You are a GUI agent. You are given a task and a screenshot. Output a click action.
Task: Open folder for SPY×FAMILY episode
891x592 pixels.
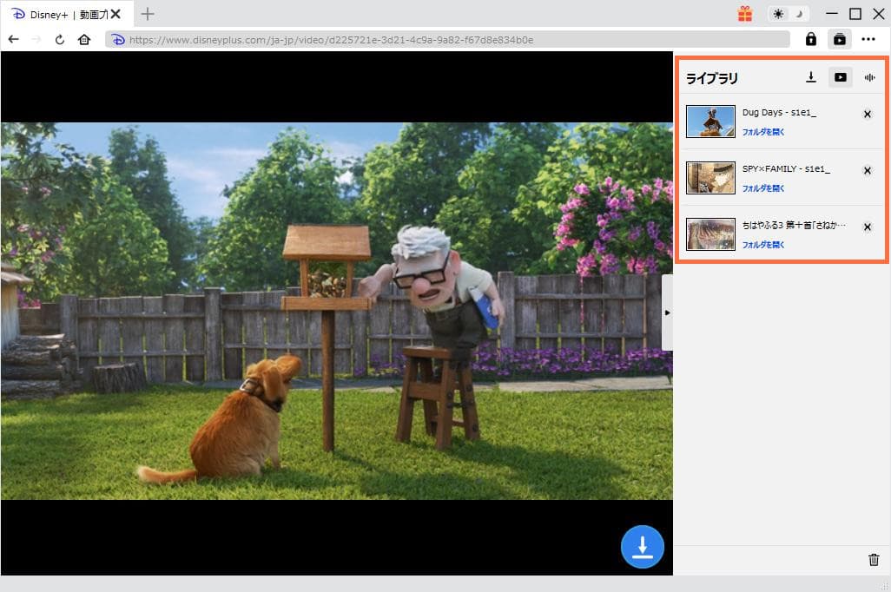coord(763,188)
